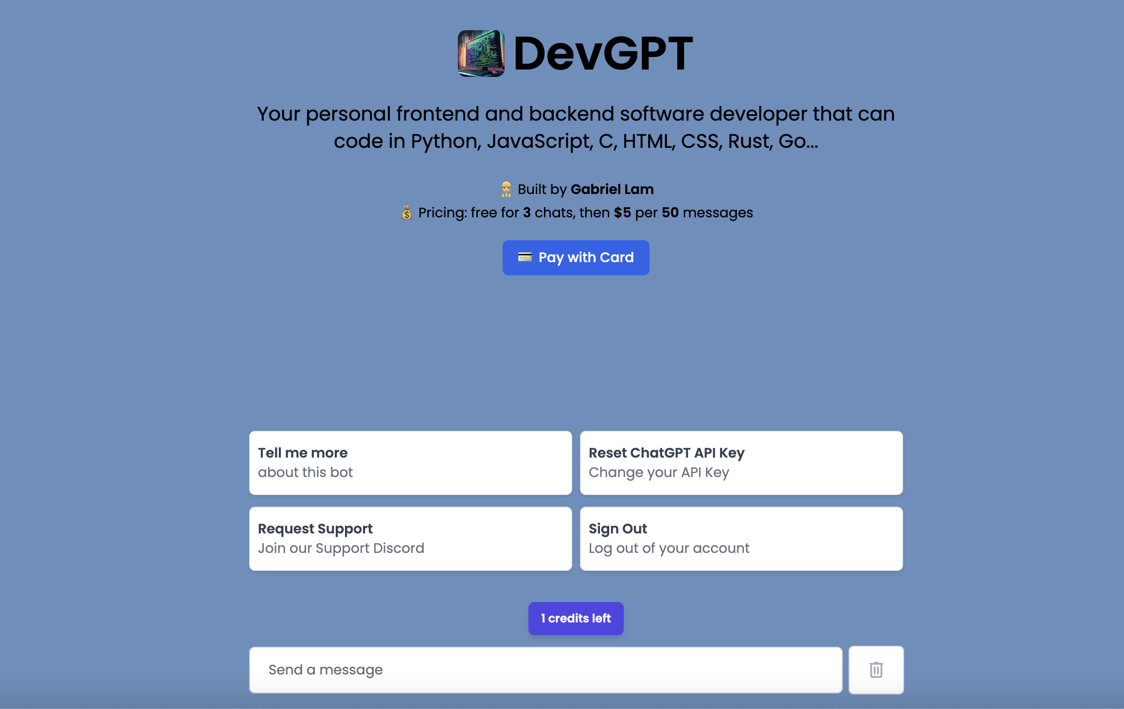
Task: Click the about this bot subtitle
Action: click(305, 472)
